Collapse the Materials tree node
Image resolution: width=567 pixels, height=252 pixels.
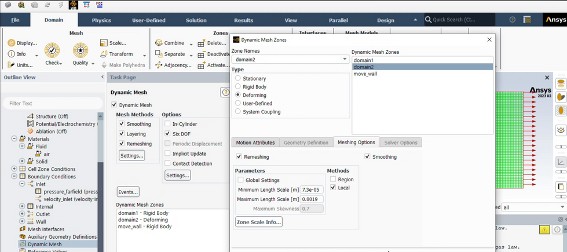[x=14, y=139]
